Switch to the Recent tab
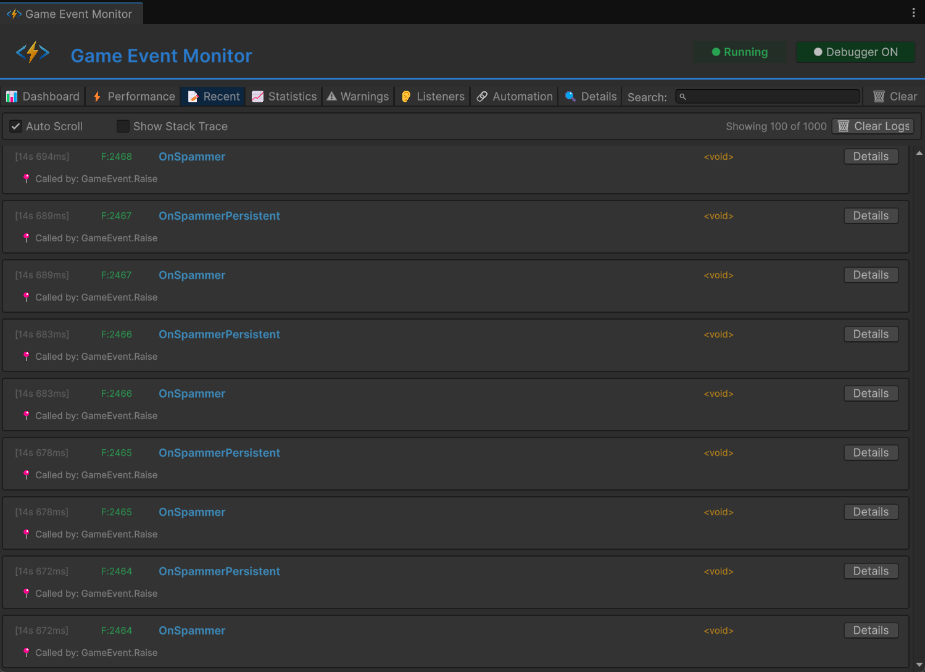Viewport: 925px width, 672px height. tap(213, 96)
